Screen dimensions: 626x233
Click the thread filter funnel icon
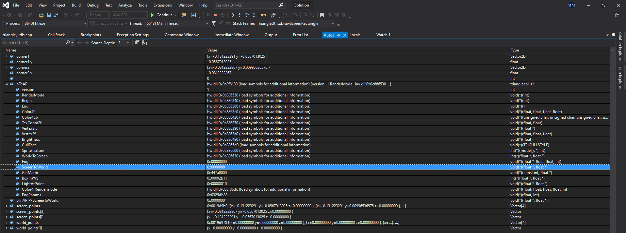click(214, 23)
